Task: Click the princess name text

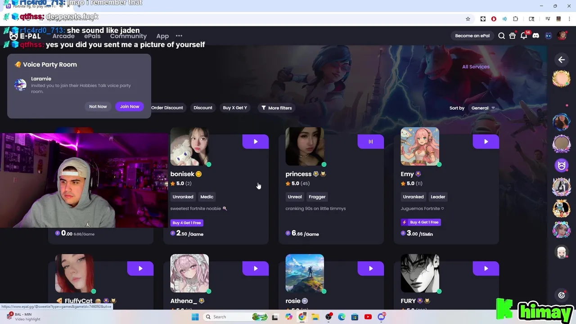Action: (x=298, y=174)
